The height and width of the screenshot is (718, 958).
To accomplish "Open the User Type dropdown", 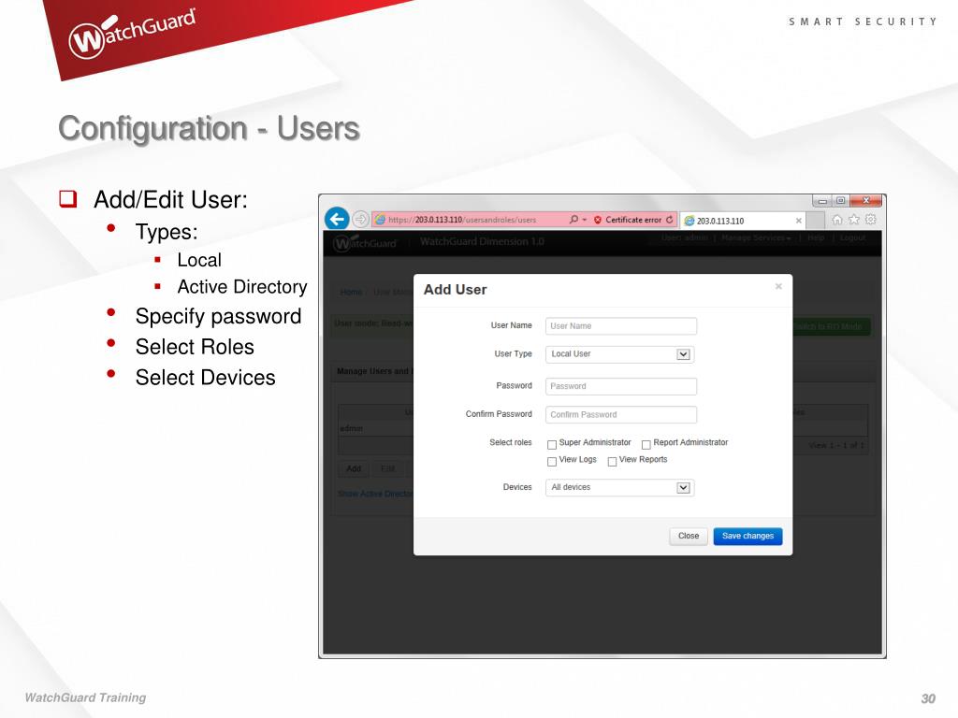I will [619, 354].
